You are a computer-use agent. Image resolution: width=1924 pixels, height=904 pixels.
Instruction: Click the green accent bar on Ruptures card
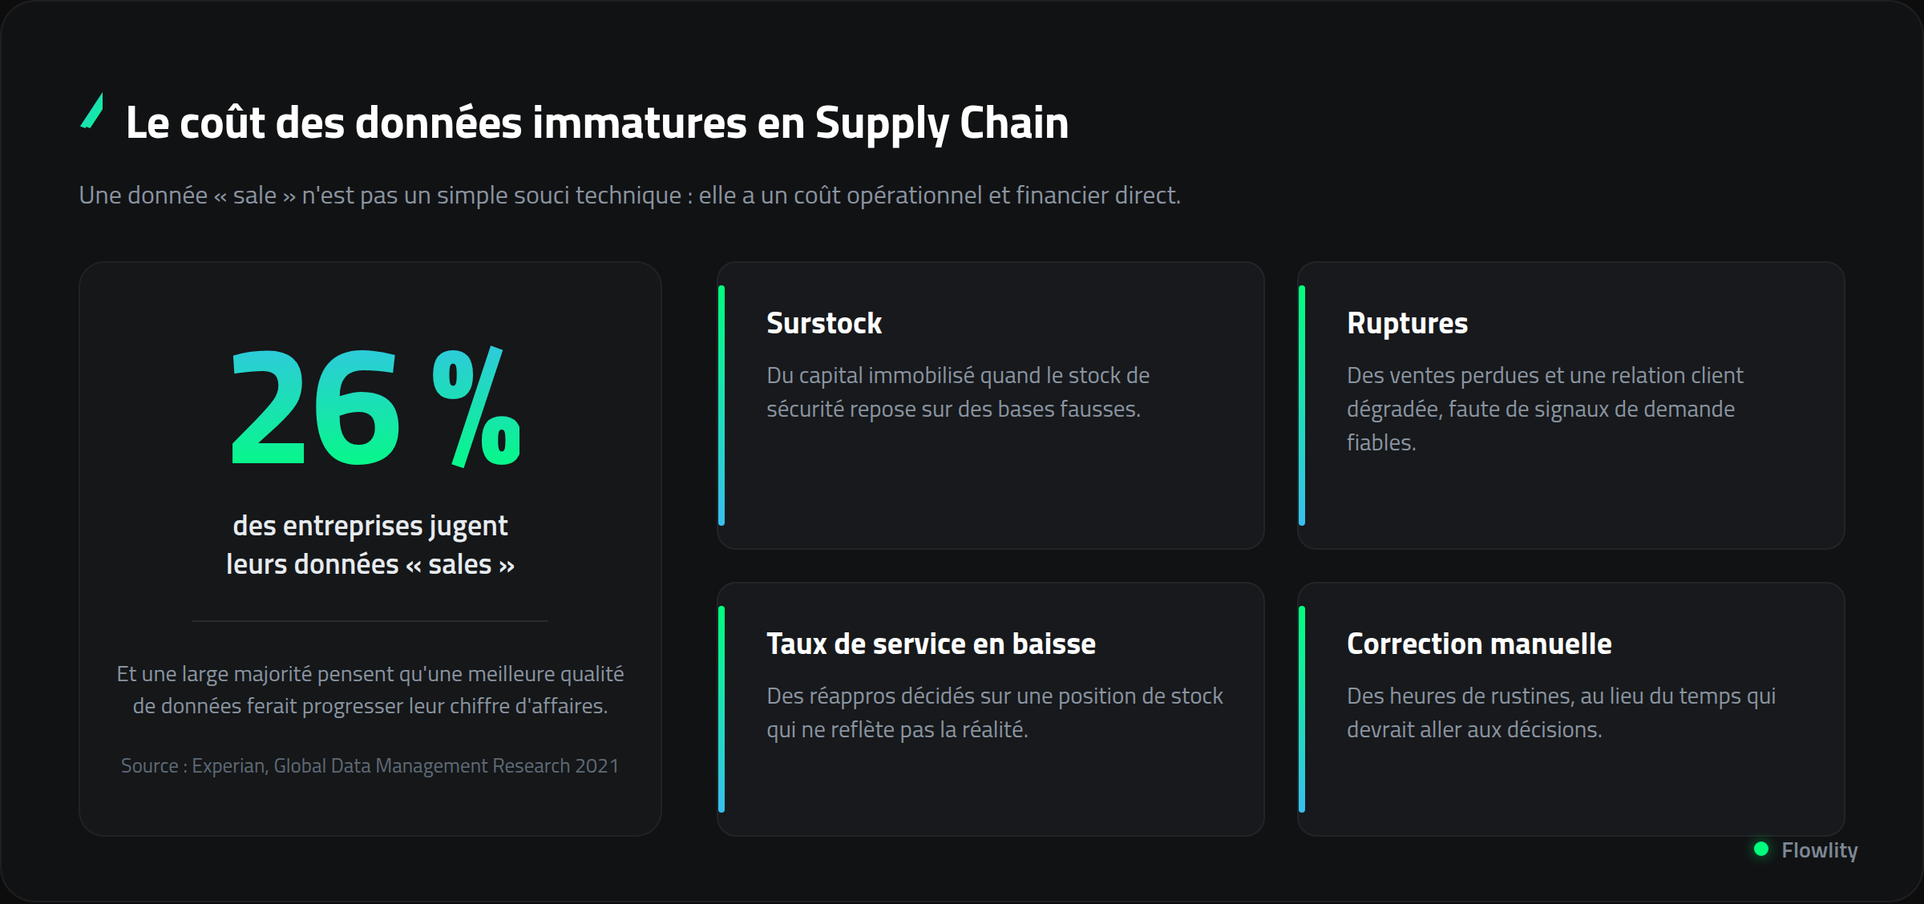1302,406
